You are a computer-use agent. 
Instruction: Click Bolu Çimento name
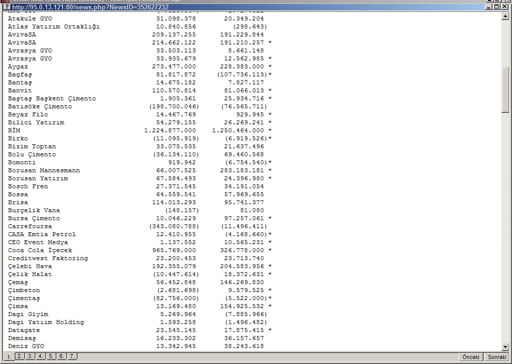(x=32, y=155)
